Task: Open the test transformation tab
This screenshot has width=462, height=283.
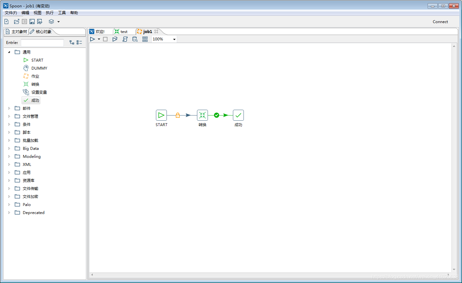Action: point(121,31)
